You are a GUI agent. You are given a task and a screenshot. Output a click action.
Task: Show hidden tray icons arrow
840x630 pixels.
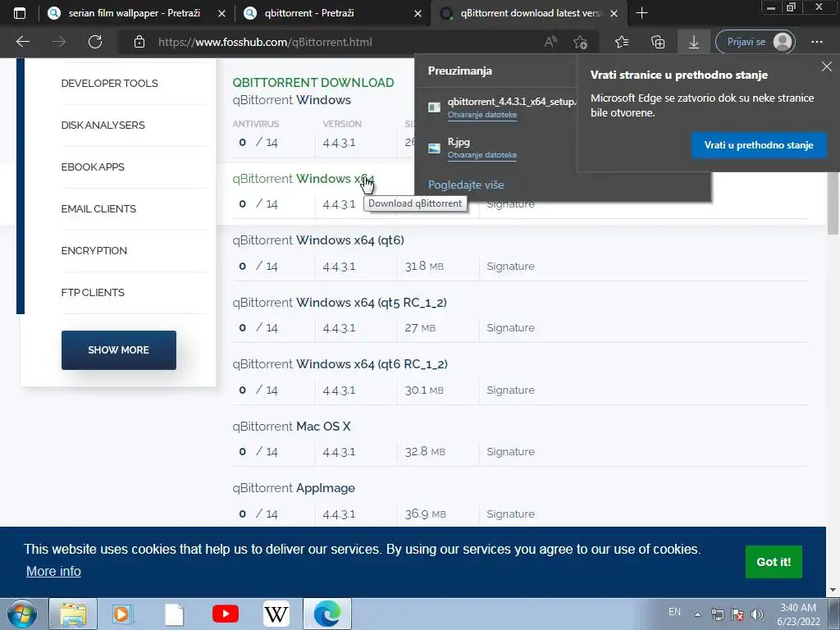pos(697,614)
